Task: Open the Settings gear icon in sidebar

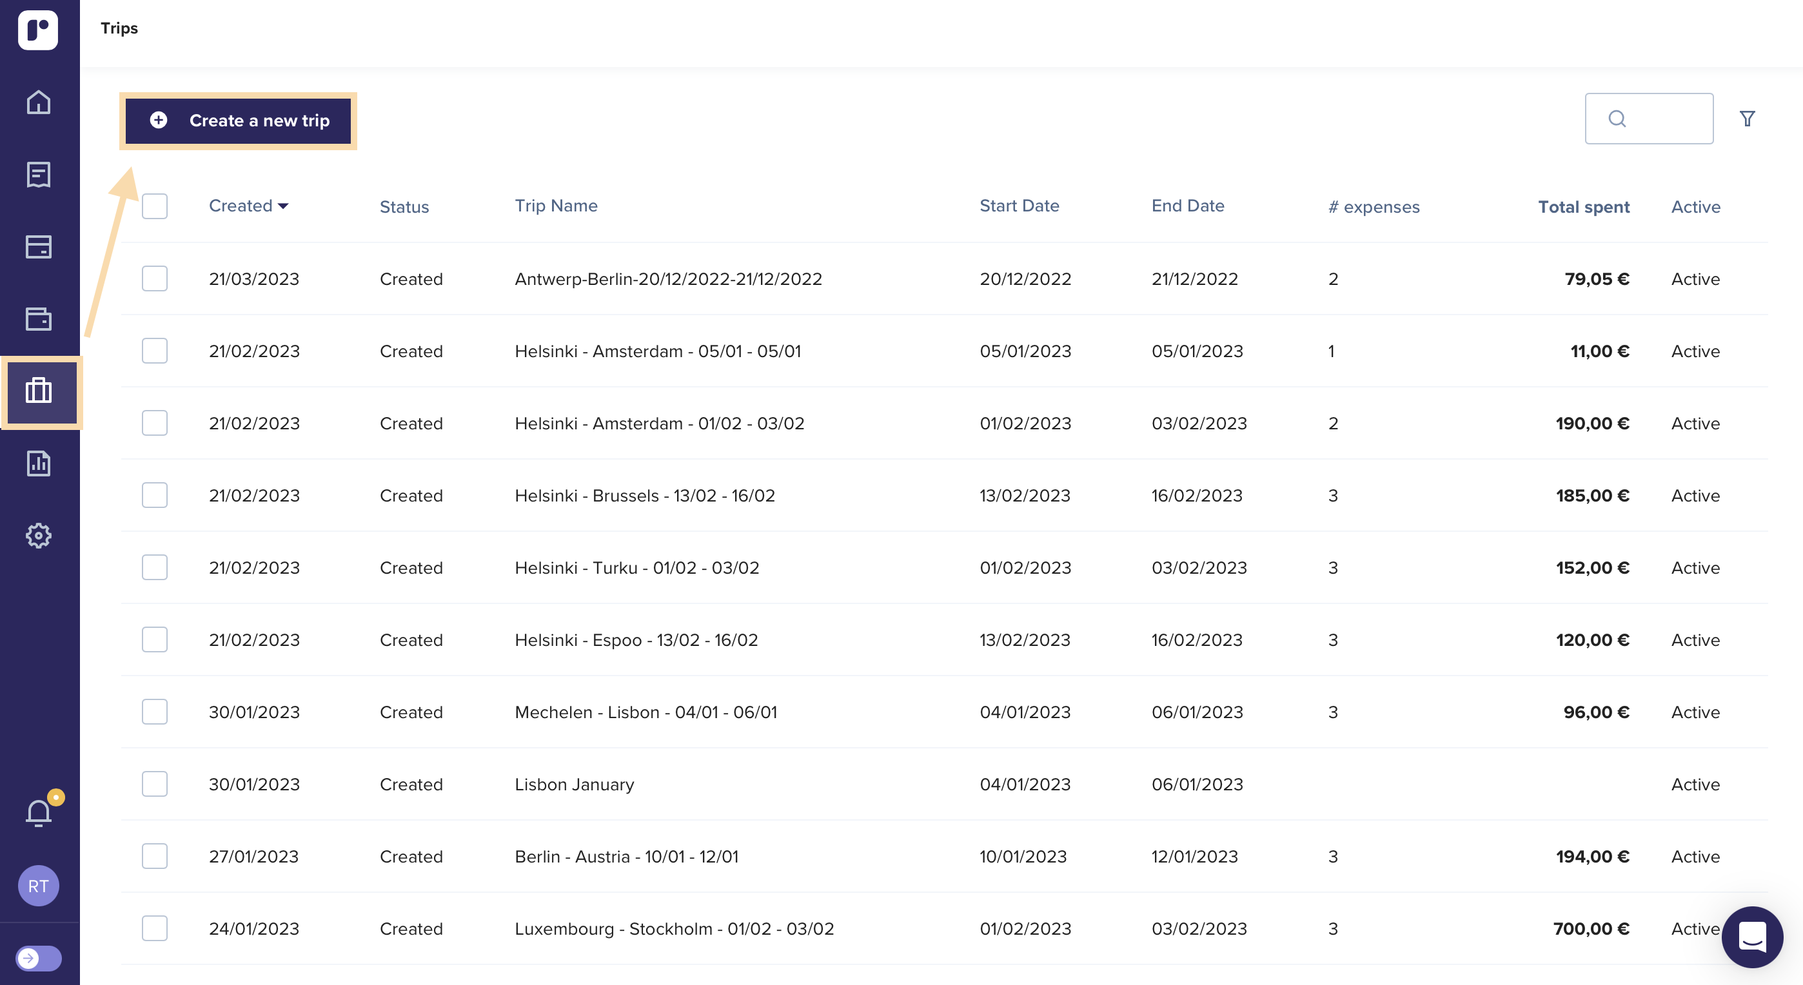Action: click(39, 536)
